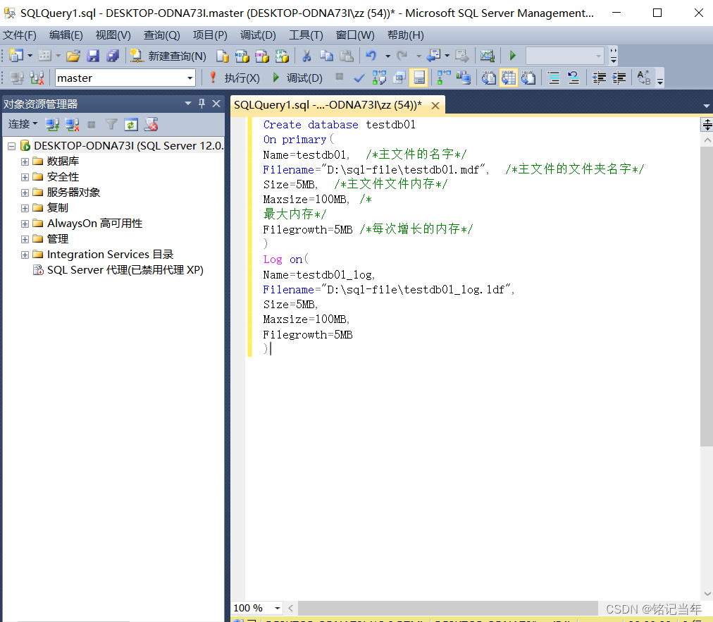Open the View (视图) menu

pyautogui.click(x=113, y=35)
